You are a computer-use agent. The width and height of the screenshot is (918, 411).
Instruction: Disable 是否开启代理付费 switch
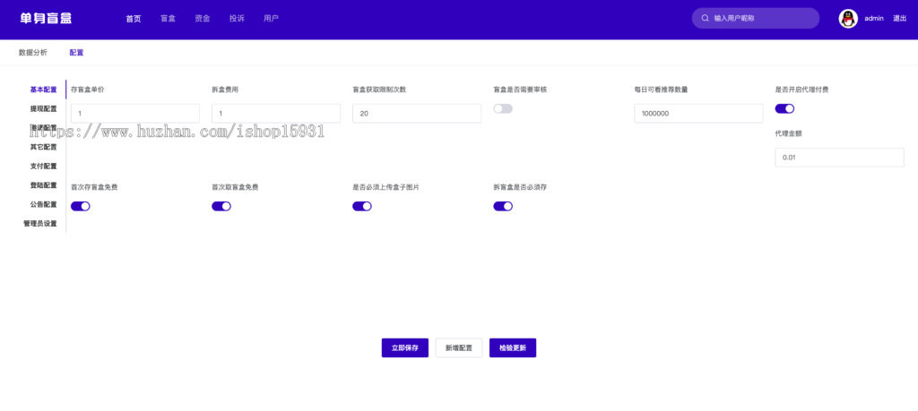(784, 108)
